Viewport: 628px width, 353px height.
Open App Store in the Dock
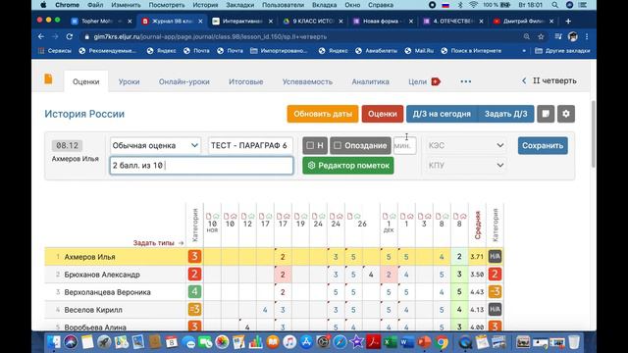tap(306, 342)
